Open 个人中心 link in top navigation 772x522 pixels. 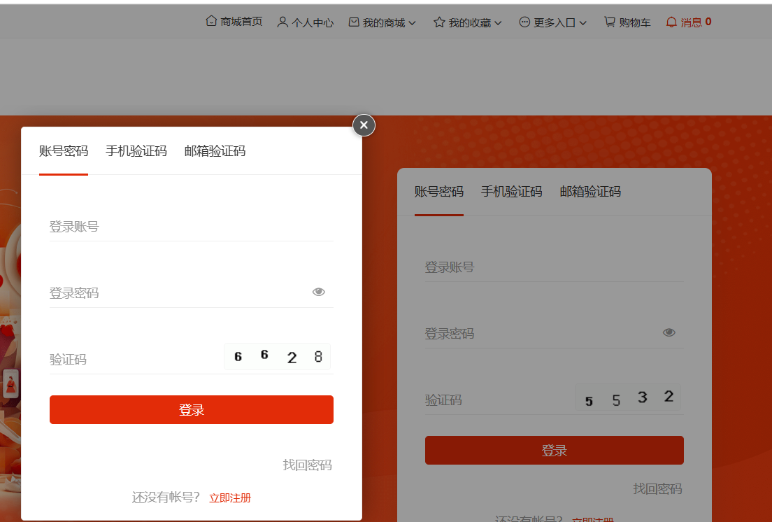[x=313, y=22]
